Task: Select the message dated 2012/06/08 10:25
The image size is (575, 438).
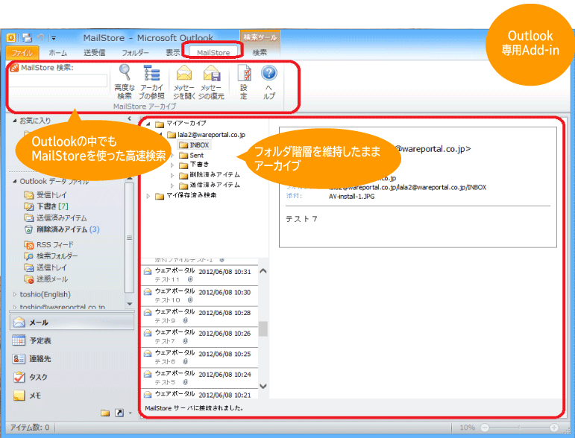Action: 200,358
